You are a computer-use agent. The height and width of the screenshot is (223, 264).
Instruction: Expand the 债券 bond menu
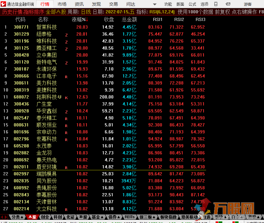[x=114, y=217]
